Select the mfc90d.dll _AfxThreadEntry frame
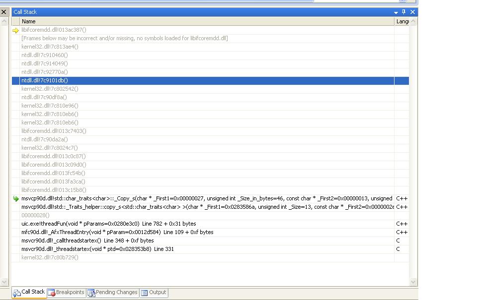Screen dimensions: 477x300 tap(117, 232)
